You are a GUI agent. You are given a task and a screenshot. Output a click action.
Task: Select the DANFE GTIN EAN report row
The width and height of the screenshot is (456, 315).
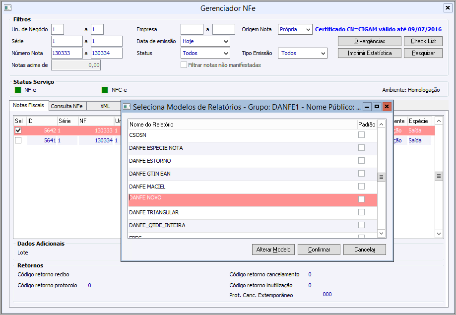click(x=243, y=174)
